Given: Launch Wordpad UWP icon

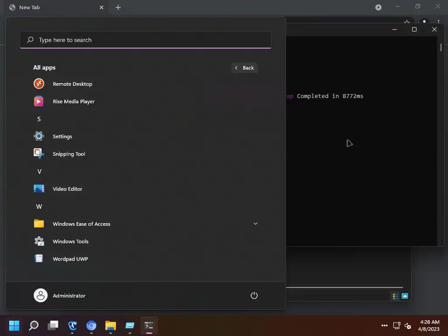Looking at the screenshot, I should coord(39,259).
